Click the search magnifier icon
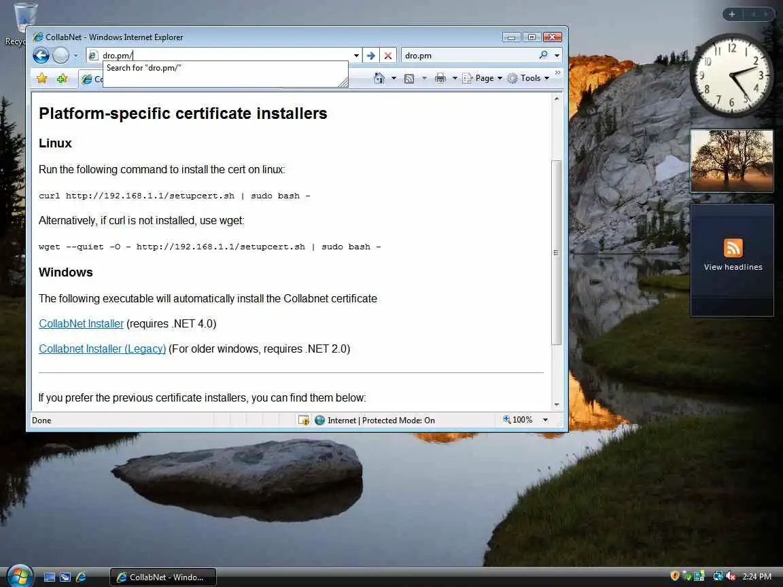The width and height of the screenshot is (783, 587). (543, 55)
